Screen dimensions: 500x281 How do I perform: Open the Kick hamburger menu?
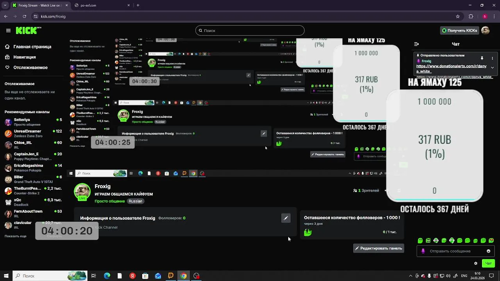pyautogui.click(x=8, y=30)
